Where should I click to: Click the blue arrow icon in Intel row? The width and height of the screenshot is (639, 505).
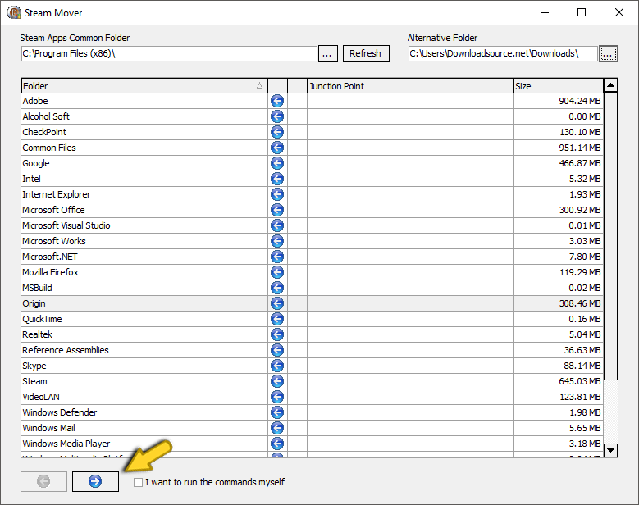[277, 179]
